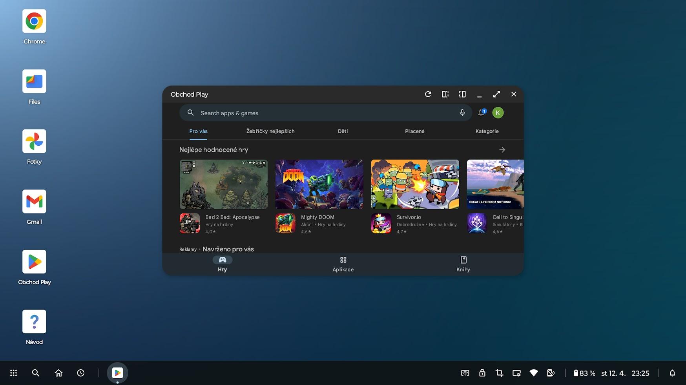Click the lock screen tray icon
This screenshot has width=686, height=385.
(482, 373)
